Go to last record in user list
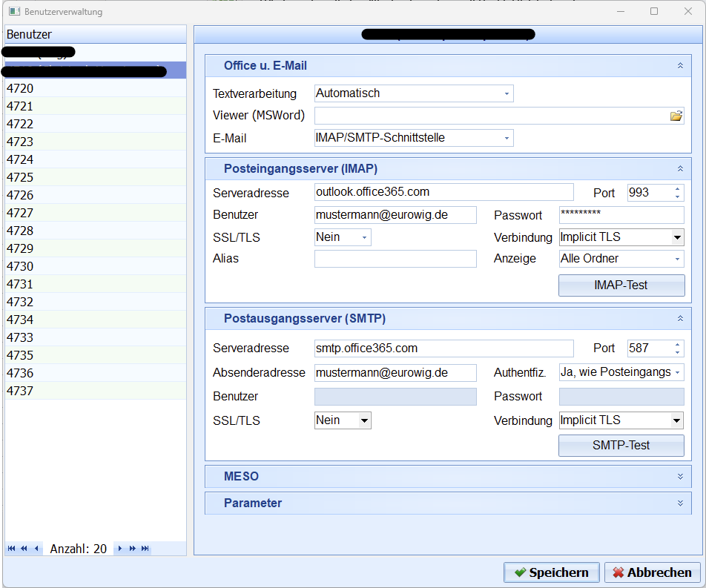Image resolution: width=706 pixels, height=588 pixels. pyautogui.click(x=145, y=549)
